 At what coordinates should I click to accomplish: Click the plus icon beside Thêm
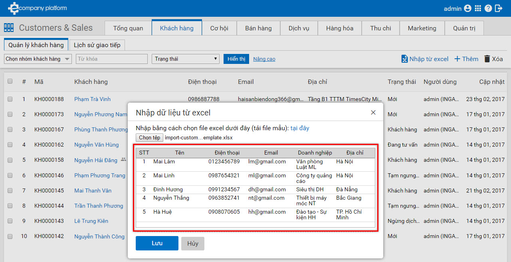(x=457, y=59)
